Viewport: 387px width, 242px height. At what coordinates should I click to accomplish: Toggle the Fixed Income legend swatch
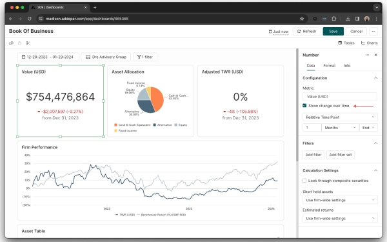(x=115, y=130)
